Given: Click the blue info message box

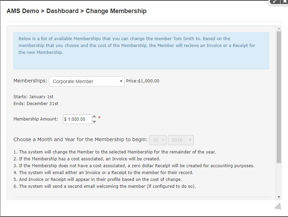Looking at the screenshot, I should [x=141, y=51].
